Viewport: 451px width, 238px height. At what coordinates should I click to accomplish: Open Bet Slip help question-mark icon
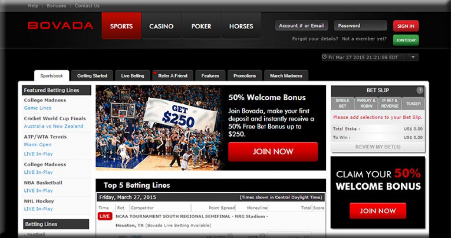click(420, 90)
